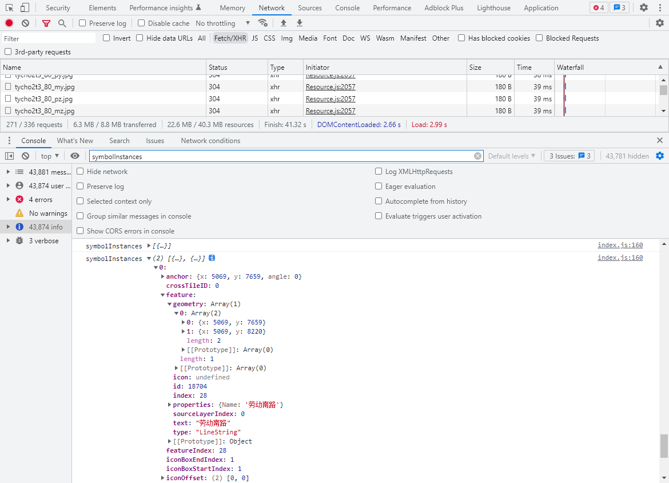Filter requests by JS type
Screen dimensions: 669x483
coord(254,38)
